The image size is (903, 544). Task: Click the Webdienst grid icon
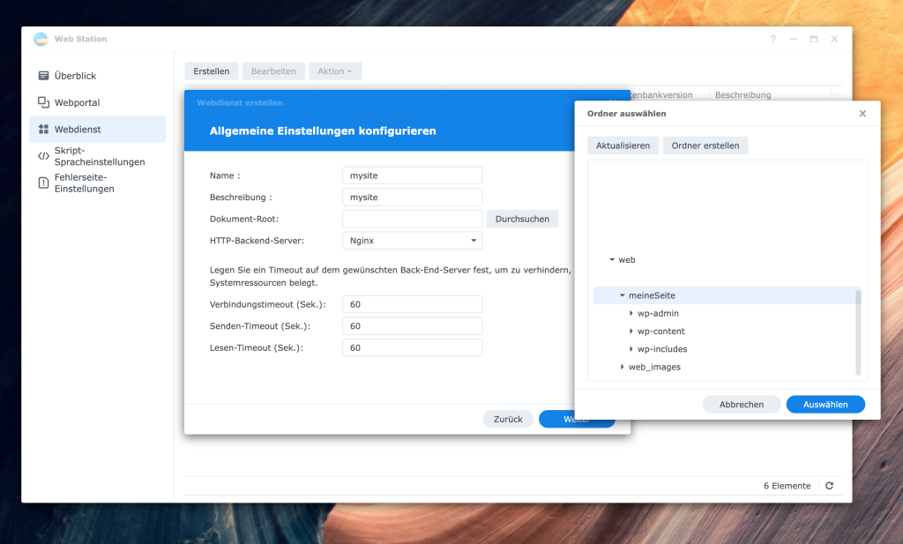click(43, 130)
